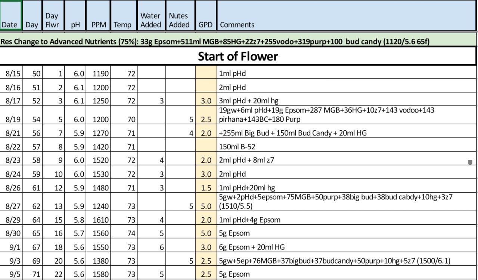This screenshot has width=478, height=280.
Task: Click comment '5g Epsom' on 9/5 row
Action: [235, 274]
